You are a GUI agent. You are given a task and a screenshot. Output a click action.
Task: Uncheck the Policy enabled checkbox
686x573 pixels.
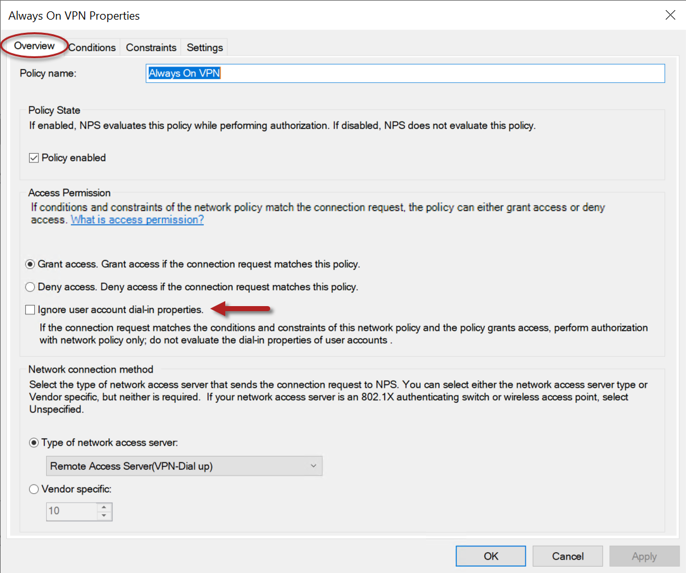(34, 157)
